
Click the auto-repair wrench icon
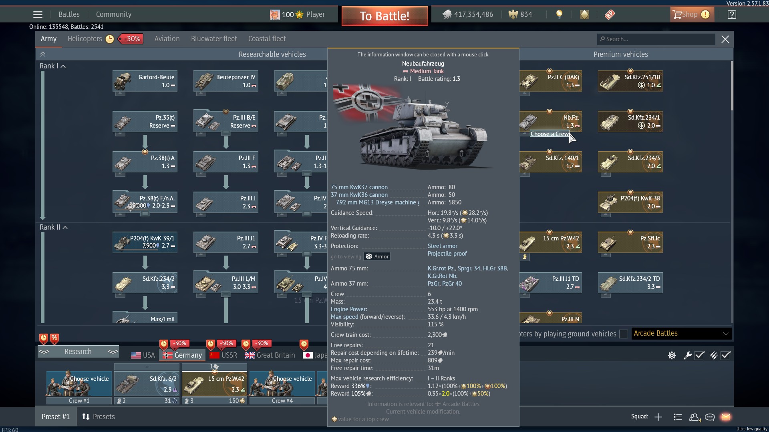pos(688,355)
